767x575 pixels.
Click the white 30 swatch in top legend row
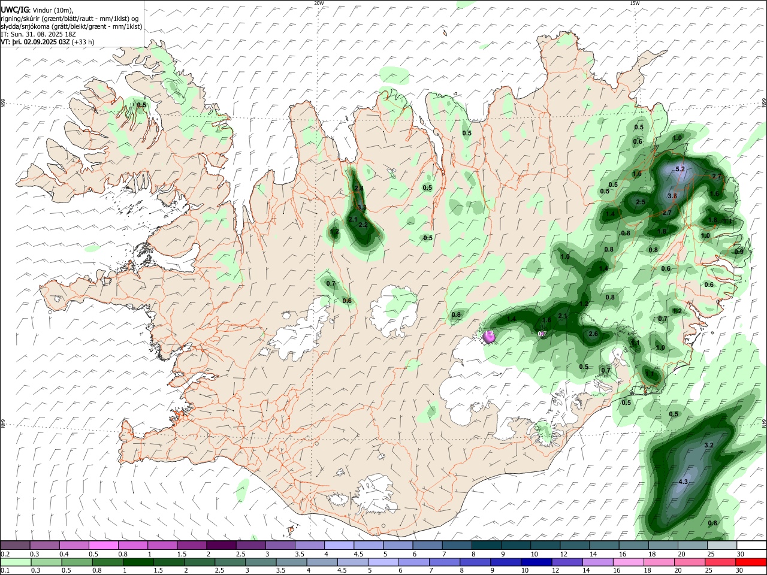pos(751,546)
